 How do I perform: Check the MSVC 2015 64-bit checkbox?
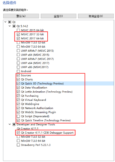[x=18, y=30]
